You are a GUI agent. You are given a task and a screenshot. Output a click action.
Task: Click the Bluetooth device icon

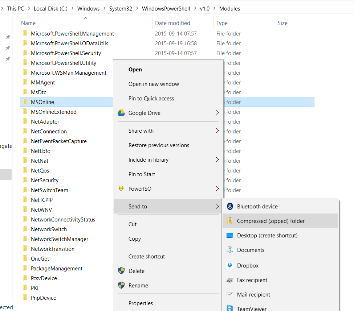coord(230,206)
